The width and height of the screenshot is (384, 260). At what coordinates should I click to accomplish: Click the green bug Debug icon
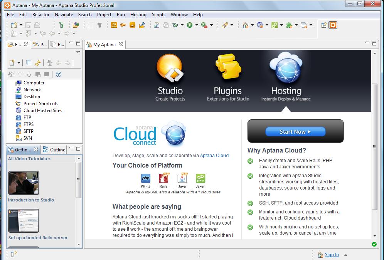click(x=175, y=25)
